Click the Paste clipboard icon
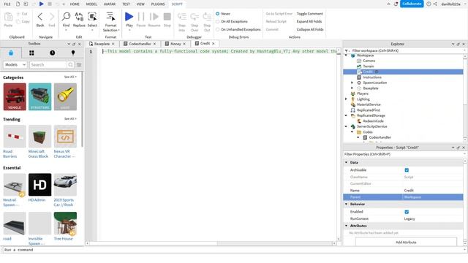The width and height of the screenshot is (468, 263). [x=8, y=17]
